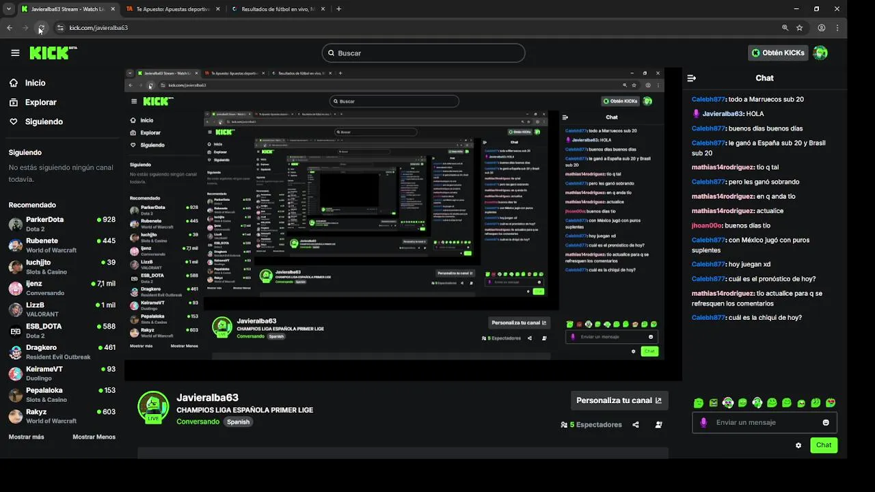The width and height of the screenshot is (875, 492).
Task: Open ijenz Conversando channel
Action: tap(62, 288)
